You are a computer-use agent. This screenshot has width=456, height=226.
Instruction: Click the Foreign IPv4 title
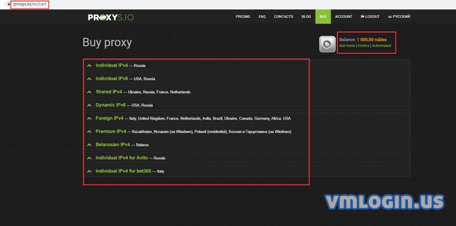pyautogui.click(x=110, y=118)
